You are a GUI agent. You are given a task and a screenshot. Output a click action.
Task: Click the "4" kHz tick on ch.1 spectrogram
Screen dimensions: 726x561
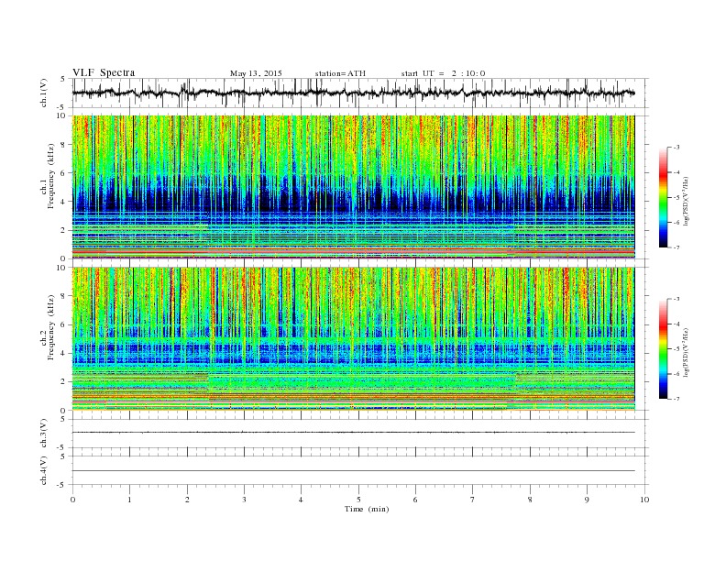pos(64,202)
